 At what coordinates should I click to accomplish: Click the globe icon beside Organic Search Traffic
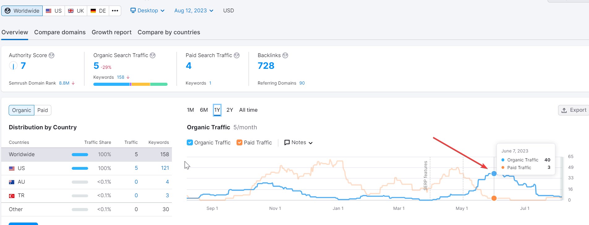[153, 55]
